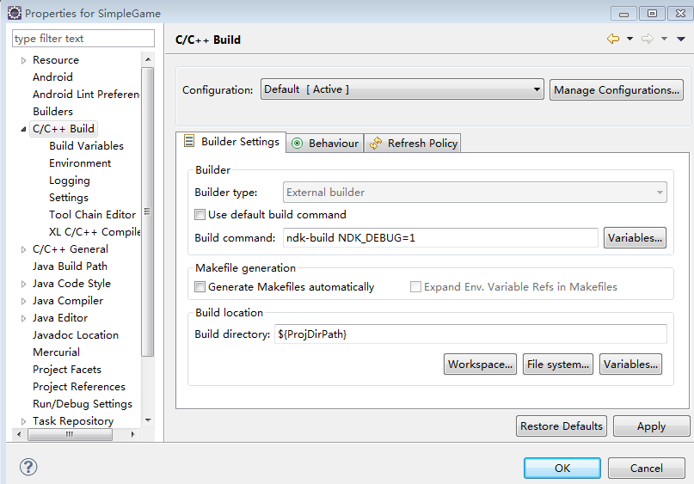This screenshot has width=694, height=484.
Task: Enable Use default build command
Action: [x=200, y=215]
